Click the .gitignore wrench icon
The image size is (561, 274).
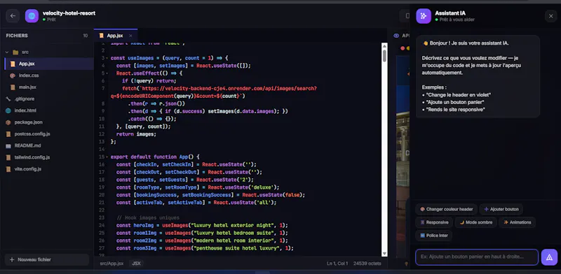pos(8,99)
